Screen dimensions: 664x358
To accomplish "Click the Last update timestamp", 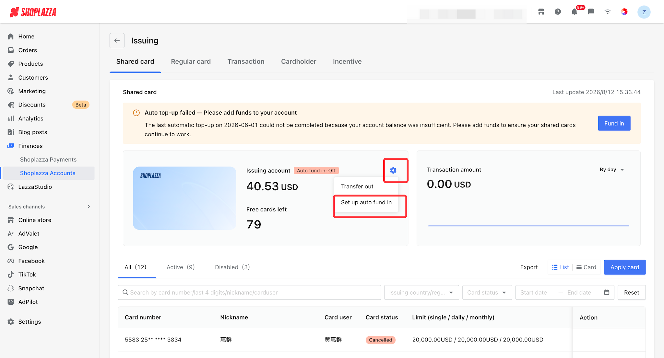I will (x=597, y=92).
